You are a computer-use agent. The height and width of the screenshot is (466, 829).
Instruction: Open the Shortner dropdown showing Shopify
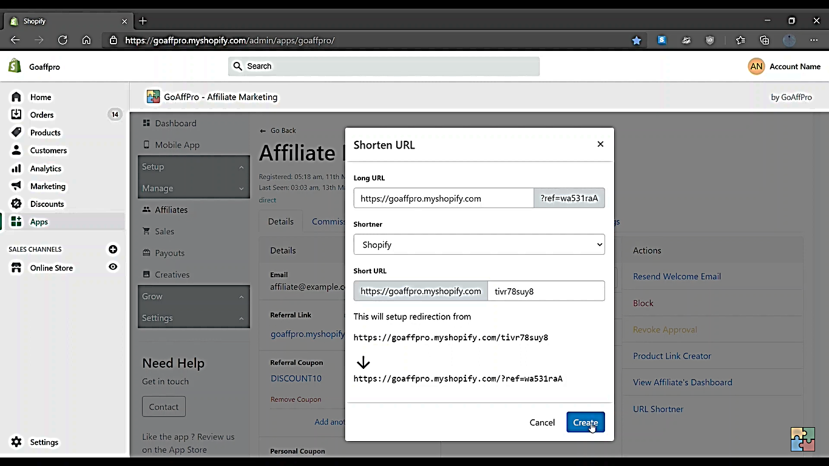pyautogui.click(x=479, y=245)
